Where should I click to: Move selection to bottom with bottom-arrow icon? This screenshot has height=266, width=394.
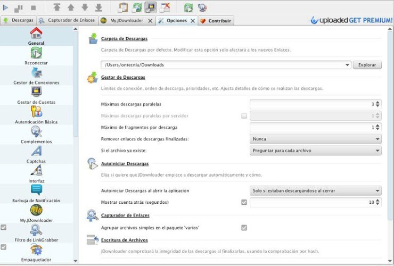click(98, 7)
